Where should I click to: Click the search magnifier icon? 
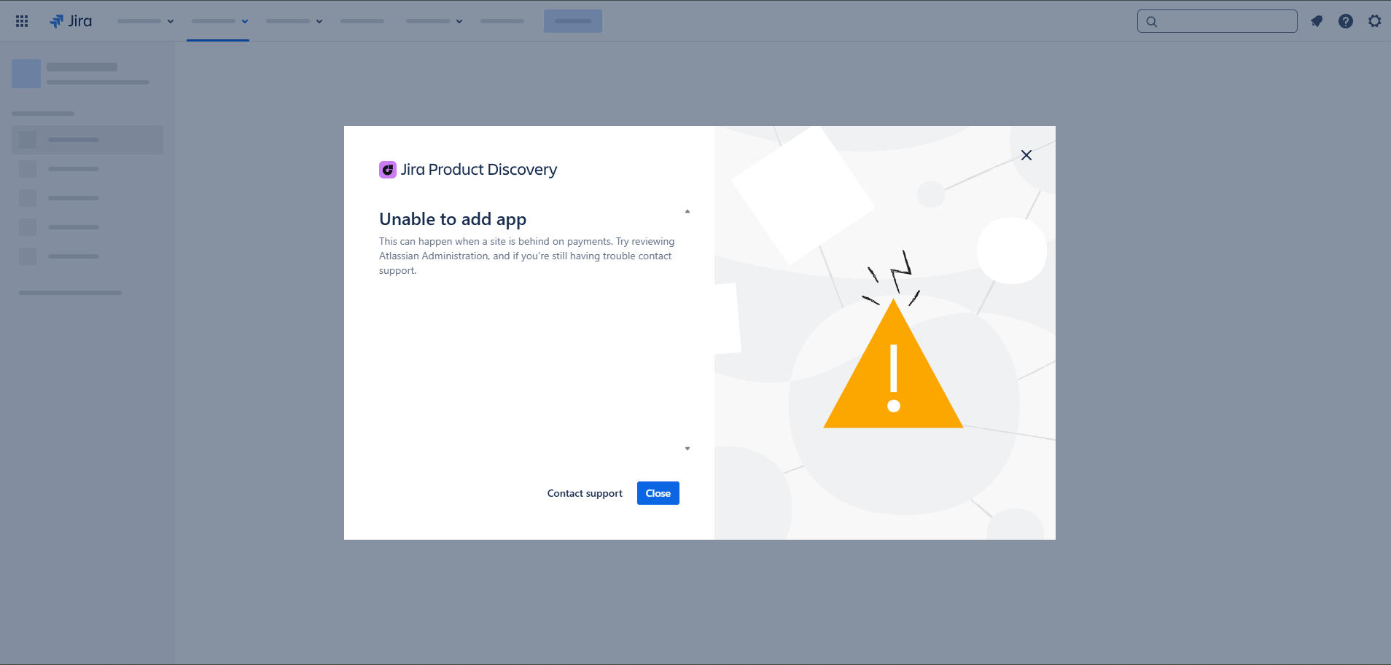[1152, 22]
